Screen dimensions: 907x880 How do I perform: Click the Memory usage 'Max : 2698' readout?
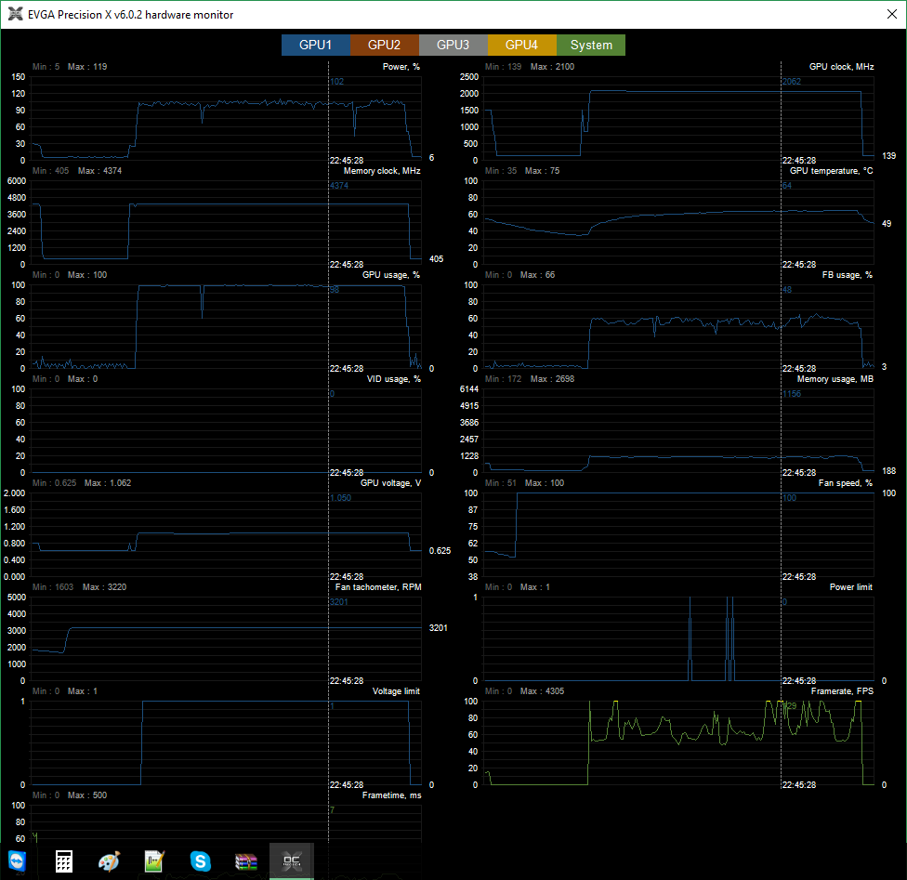tap(552, 379)
